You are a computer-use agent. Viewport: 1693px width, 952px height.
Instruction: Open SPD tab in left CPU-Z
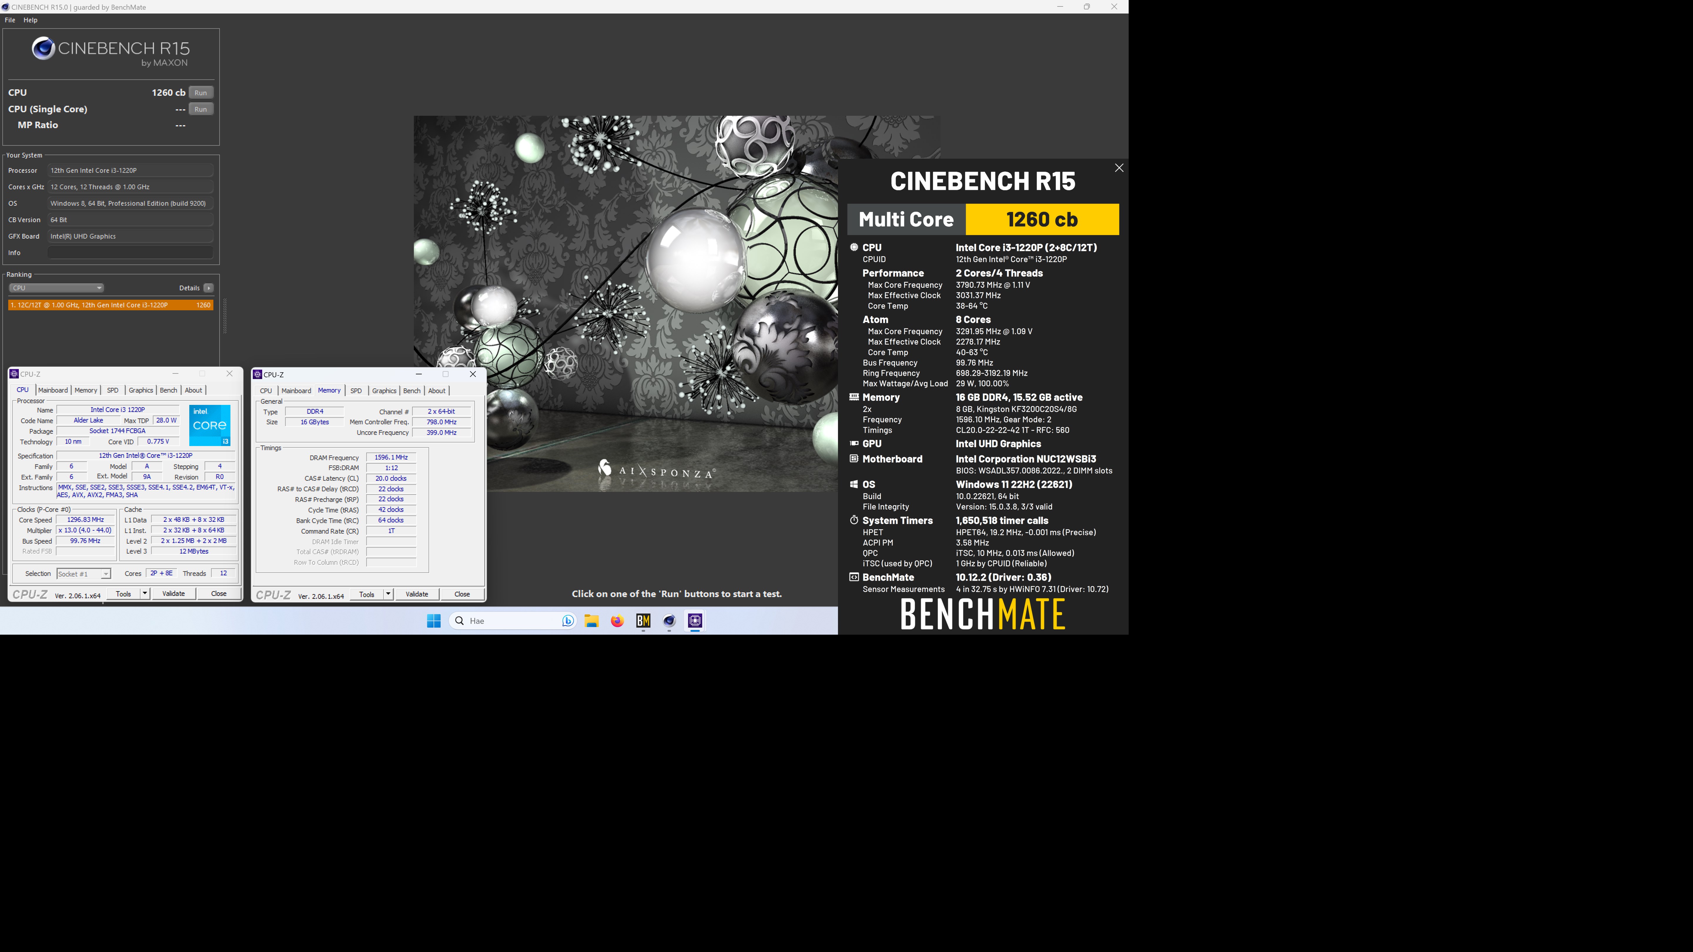click(112, 390)
